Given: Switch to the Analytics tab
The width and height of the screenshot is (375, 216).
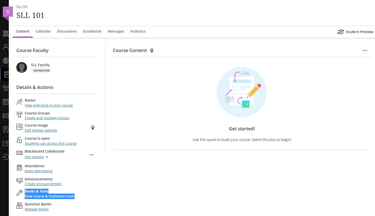Looking at the screenshot, I should (x=138, y=31).
